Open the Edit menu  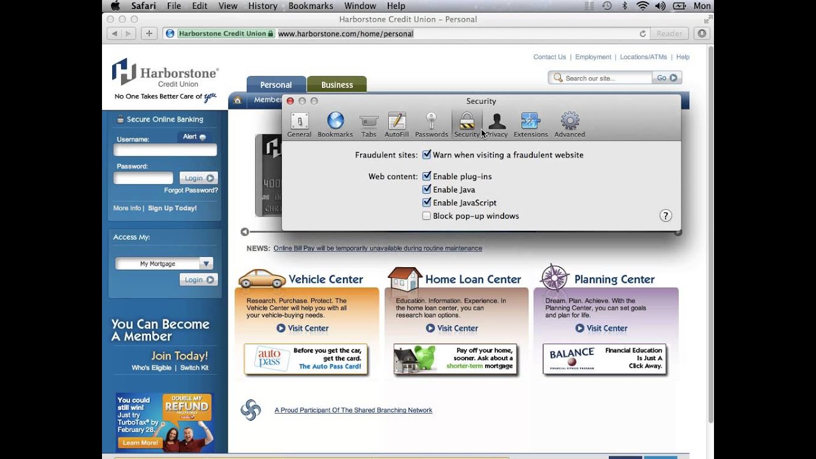tap(200, 6)
